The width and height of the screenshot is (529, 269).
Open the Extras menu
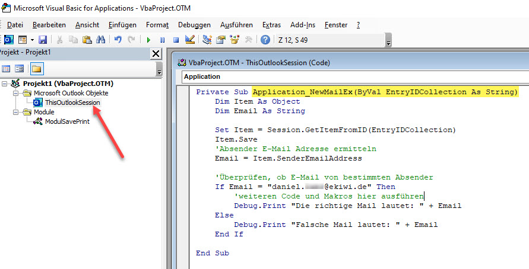(271, 25)
